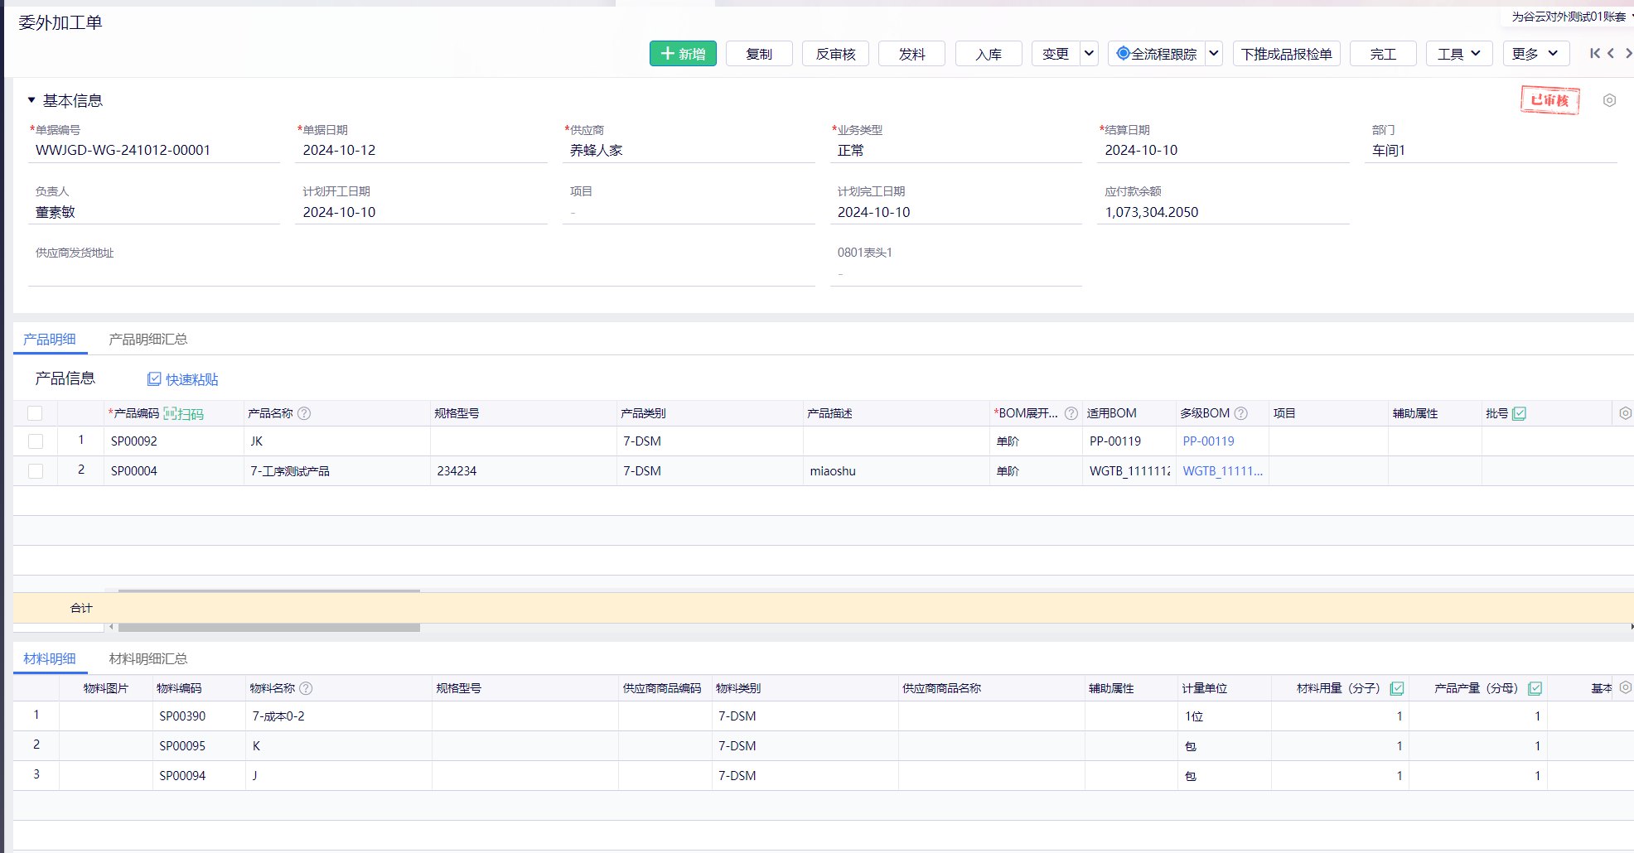This screenshot has width=1634, height=853.
Task: Click help icon next to 多级BOM header
Action: tap(1240, 413)
